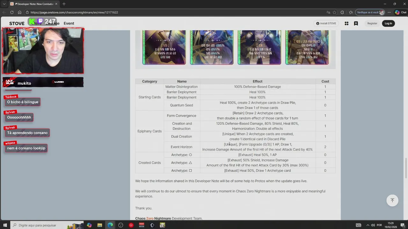Reload the current page
The width and height of the screenshot is (408, 229).
[12, 12]
